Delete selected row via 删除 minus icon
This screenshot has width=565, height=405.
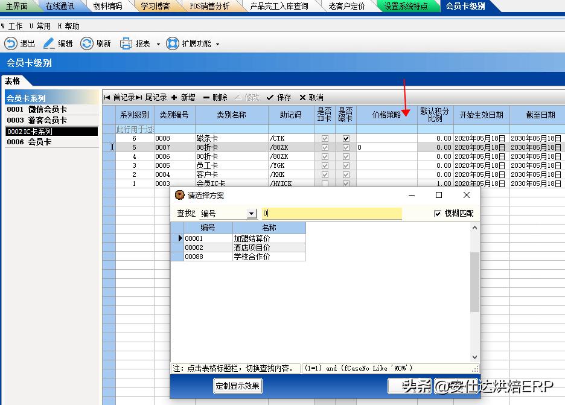pyautogui.click(x=206, y=97)
